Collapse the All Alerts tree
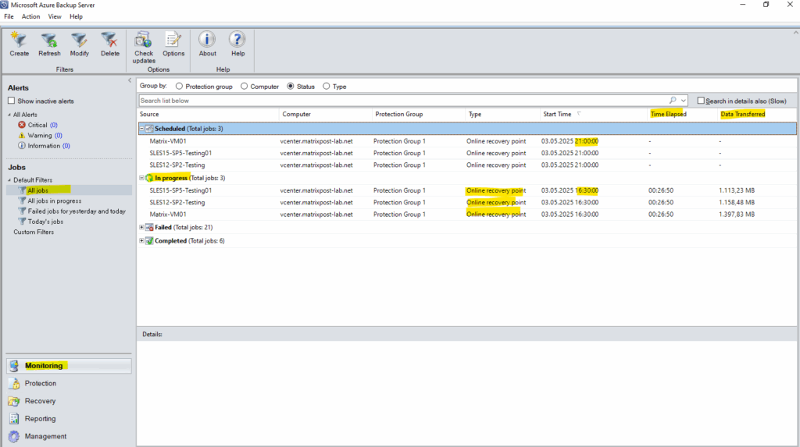800x447 pixels. click(9, 115)
